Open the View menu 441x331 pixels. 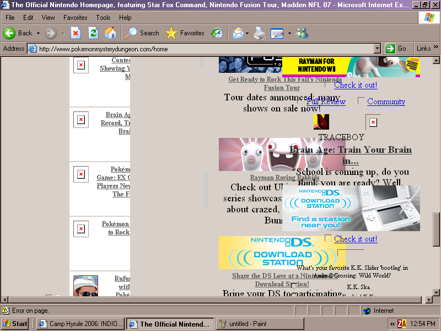(x=48, y=18)
